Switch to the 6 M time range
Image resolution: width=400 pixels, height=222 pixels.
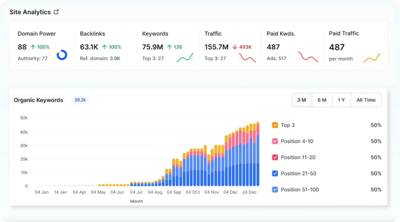(x=322, y=100)
